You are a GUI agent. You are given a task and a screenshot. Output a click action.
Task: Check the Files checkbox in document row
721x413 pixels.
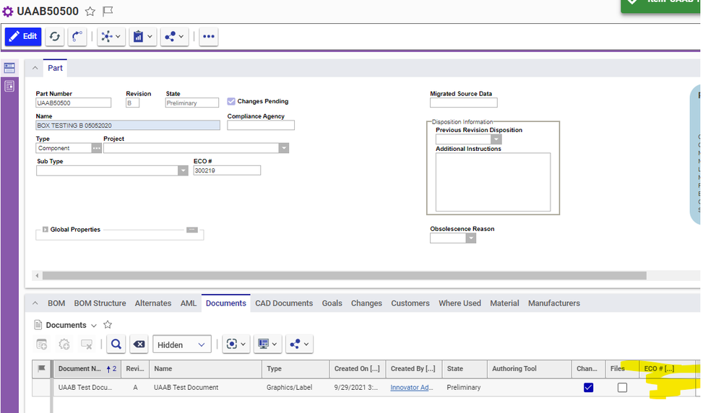pos(622,388)
